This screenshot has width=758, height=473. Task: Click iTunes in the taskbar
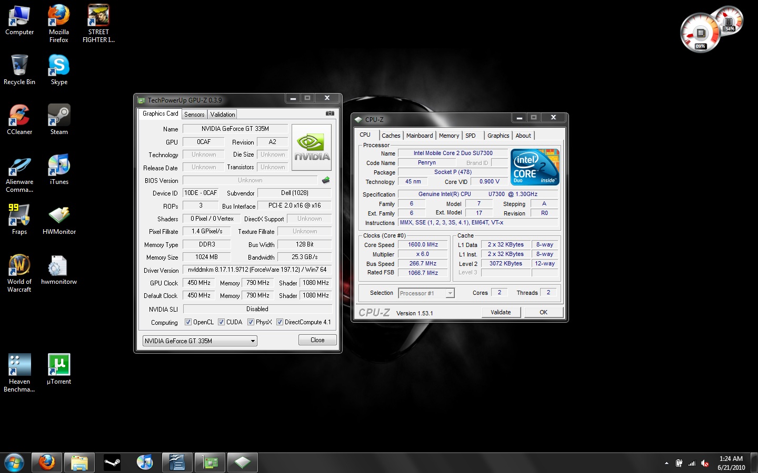(145, 462)
